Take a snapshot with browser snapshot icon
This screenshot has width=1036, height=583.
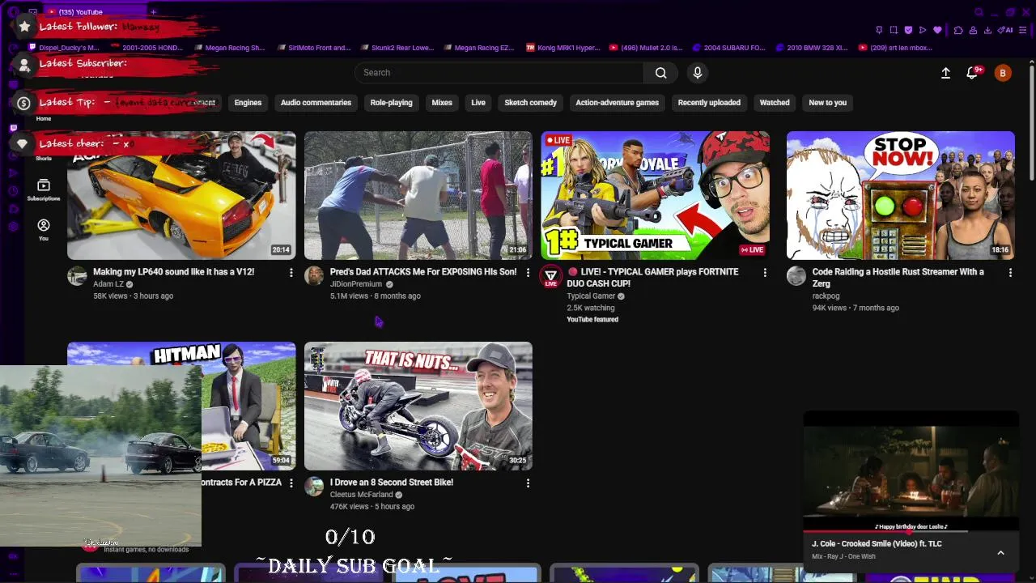pos(894,30)
